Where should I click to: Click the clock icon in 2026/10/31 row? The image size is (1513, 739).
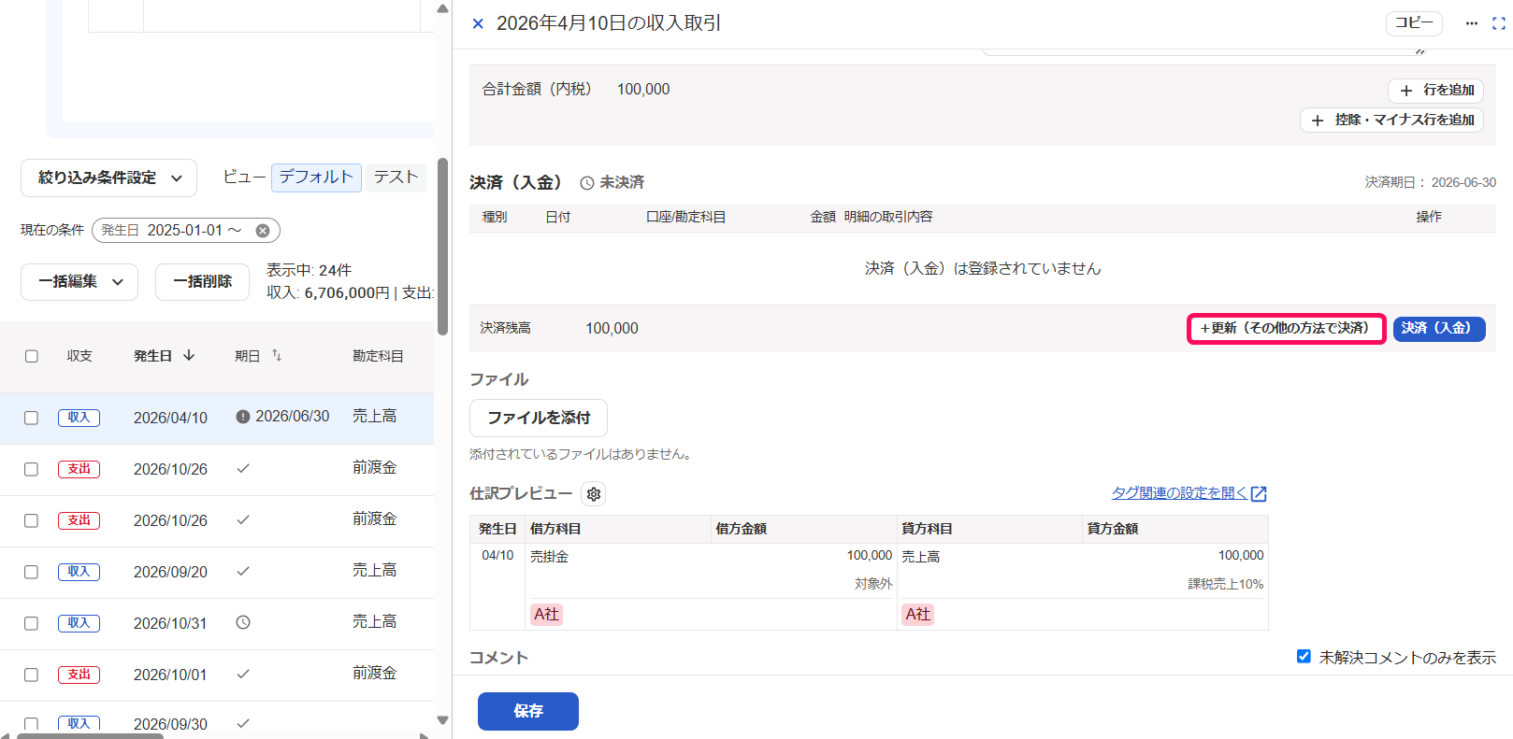click(x=243, y=622)
